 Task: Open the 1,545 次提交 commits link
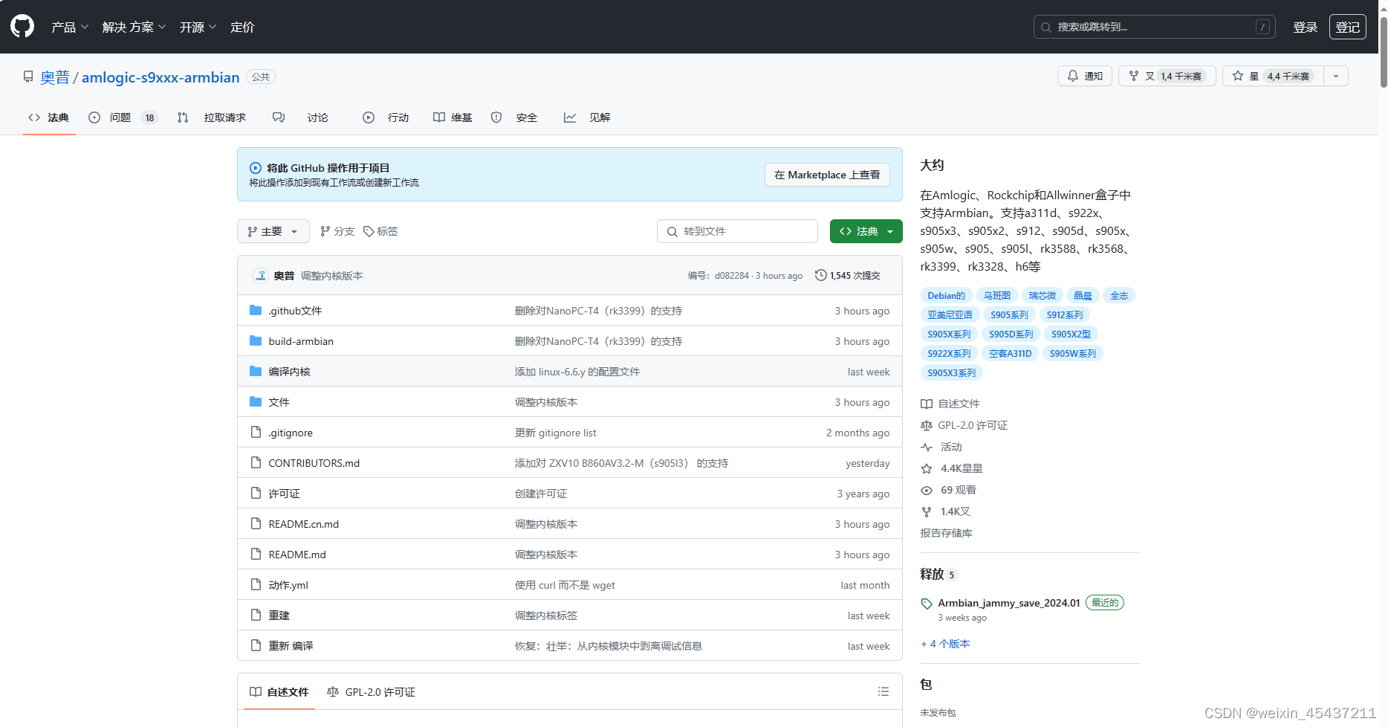pos(848,275)
